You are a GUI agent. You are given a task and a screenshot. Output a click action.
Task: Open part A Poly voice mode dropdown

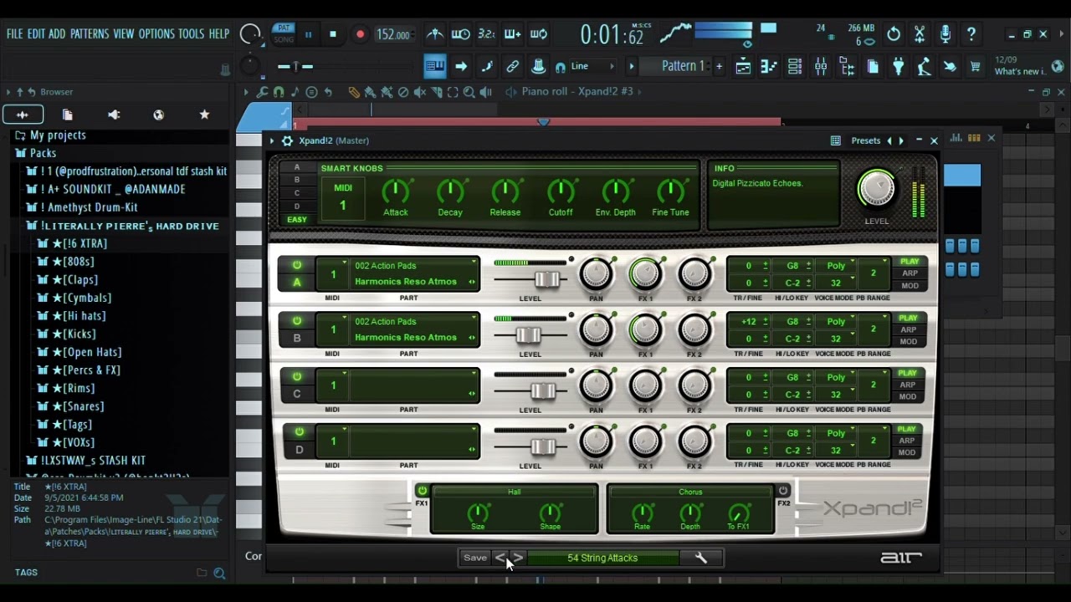[x=837, y=266]
